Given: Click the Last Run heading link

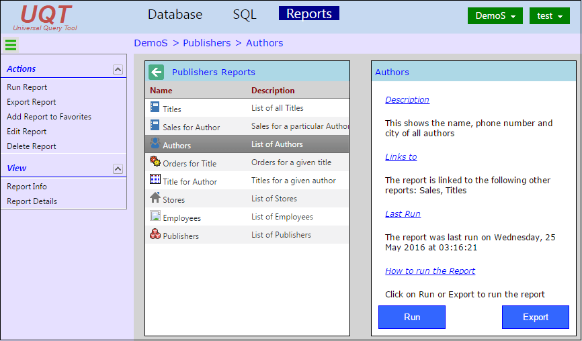Looking at the screenshot, I should (x=403, y=214).
